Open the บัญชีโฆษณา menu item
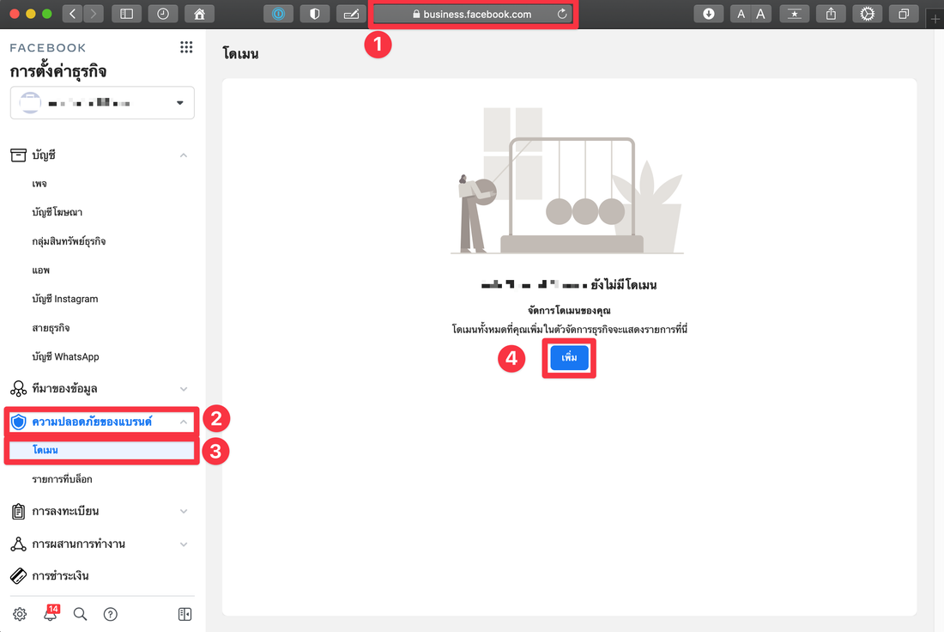 click(x=57, y=212)
